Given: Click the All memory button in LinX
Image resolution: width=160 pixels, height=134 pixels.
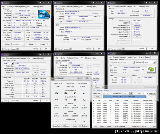Looking at the screenshot, I should [x=131, y=93].
